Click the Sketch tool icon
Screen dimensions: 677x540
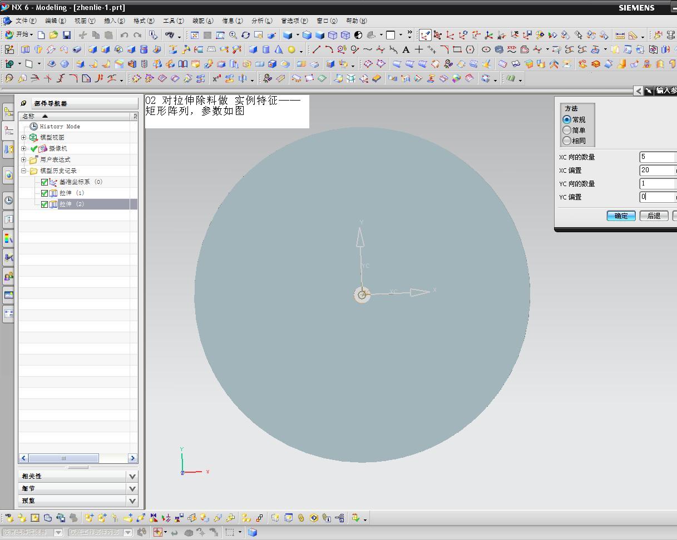pos(9,49)
